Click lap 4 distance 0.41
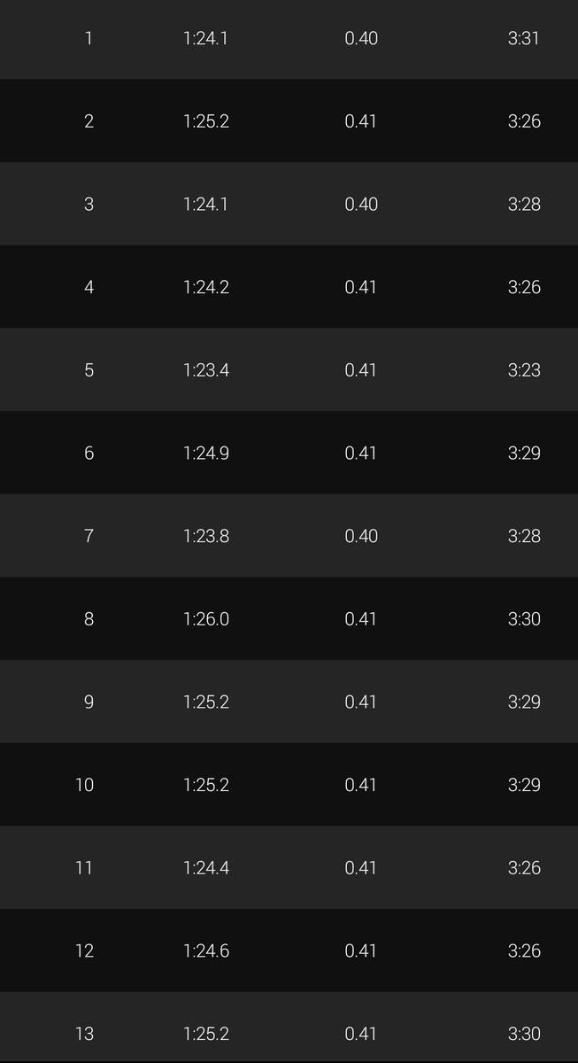The width and height of the screenshot is (578, 1063). click(x=361, y=287)
